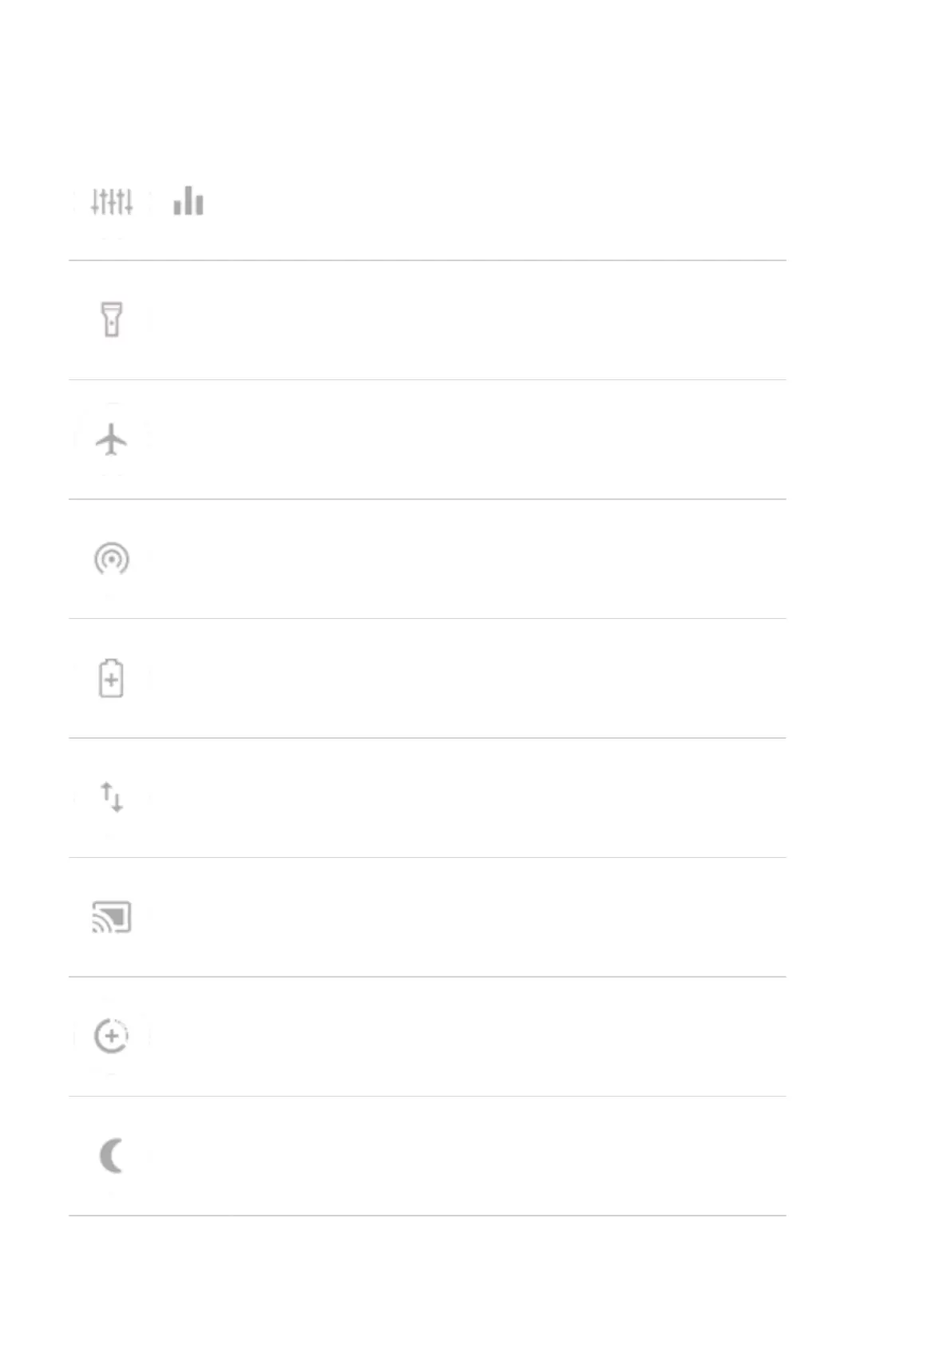Select the list row with circle-plus symbol
This screenshot has height=1345, width=951.
[427, 1037]
